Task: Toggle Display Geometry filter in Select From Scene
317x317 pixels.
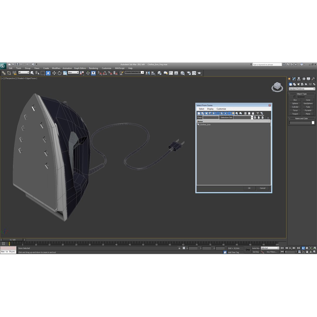Action: (199, 113)
